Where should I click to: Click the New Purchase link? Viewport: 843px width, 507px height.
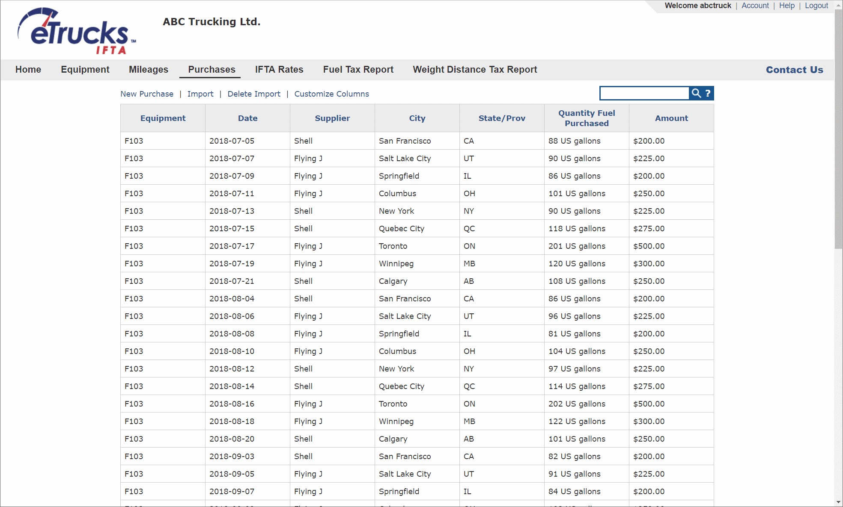click(x=146, y=94)
